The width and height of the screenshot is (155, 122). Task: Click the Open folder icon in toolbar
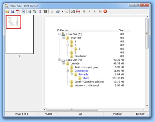click(x=8, y=11)
